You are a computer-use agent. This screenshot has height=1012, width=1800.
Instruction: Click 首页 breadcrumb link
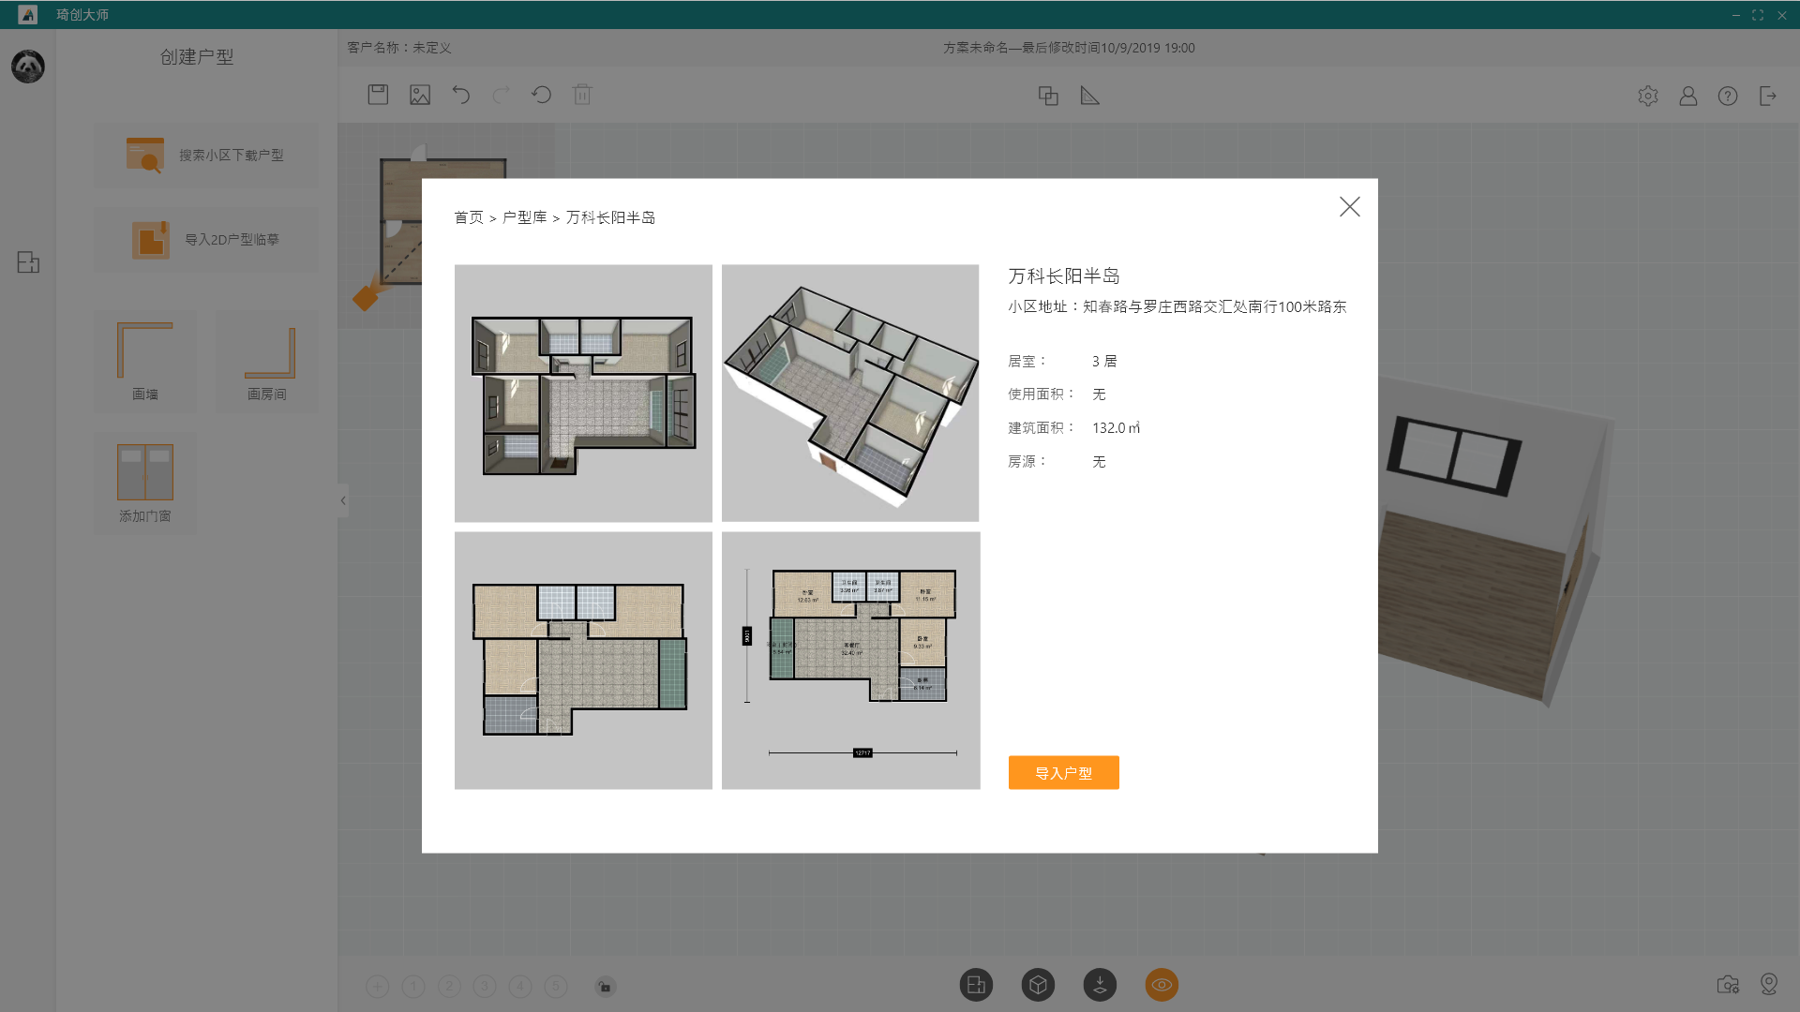(x=469, y=217)
